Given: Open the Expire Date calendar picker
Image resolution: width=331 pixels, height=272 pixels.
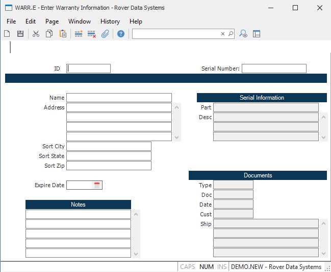Looking at the screenshot, I should pos(97,185).
